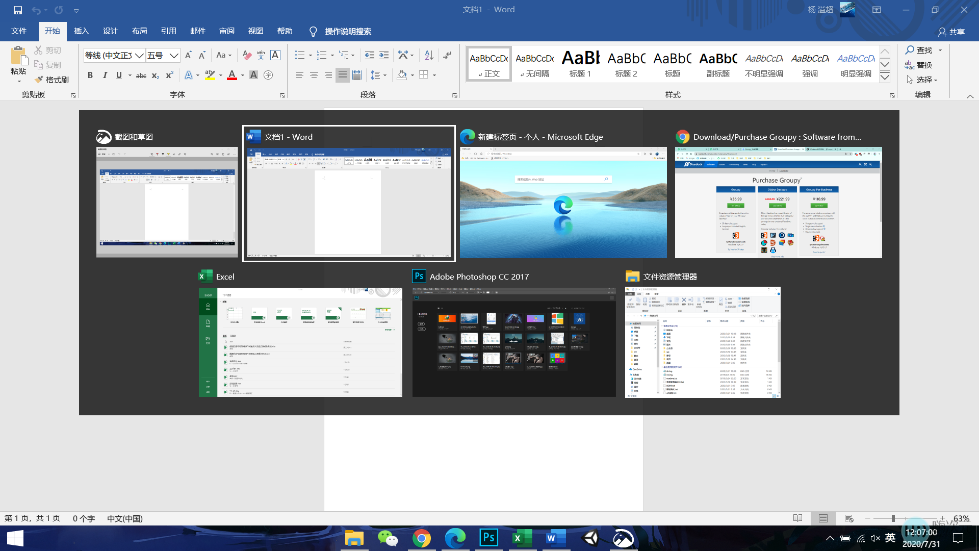The width and height of the screenshot is (979, 551).
Task: Open the font size dropdown
Action: pyautogui.click(x=174, y=55)
